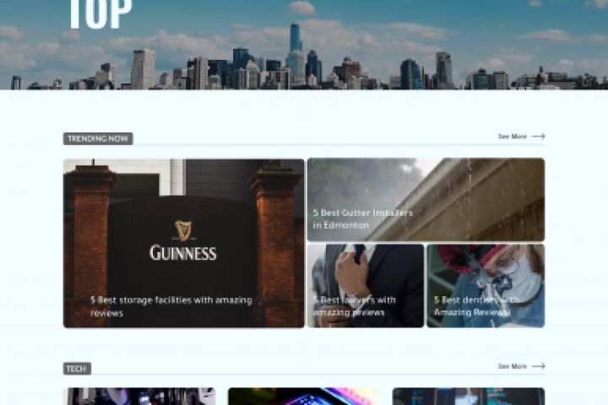The width and height of the screenshot is (608, 405).
Task: Click See More in the Trending Now section
Action: point(513,137)
